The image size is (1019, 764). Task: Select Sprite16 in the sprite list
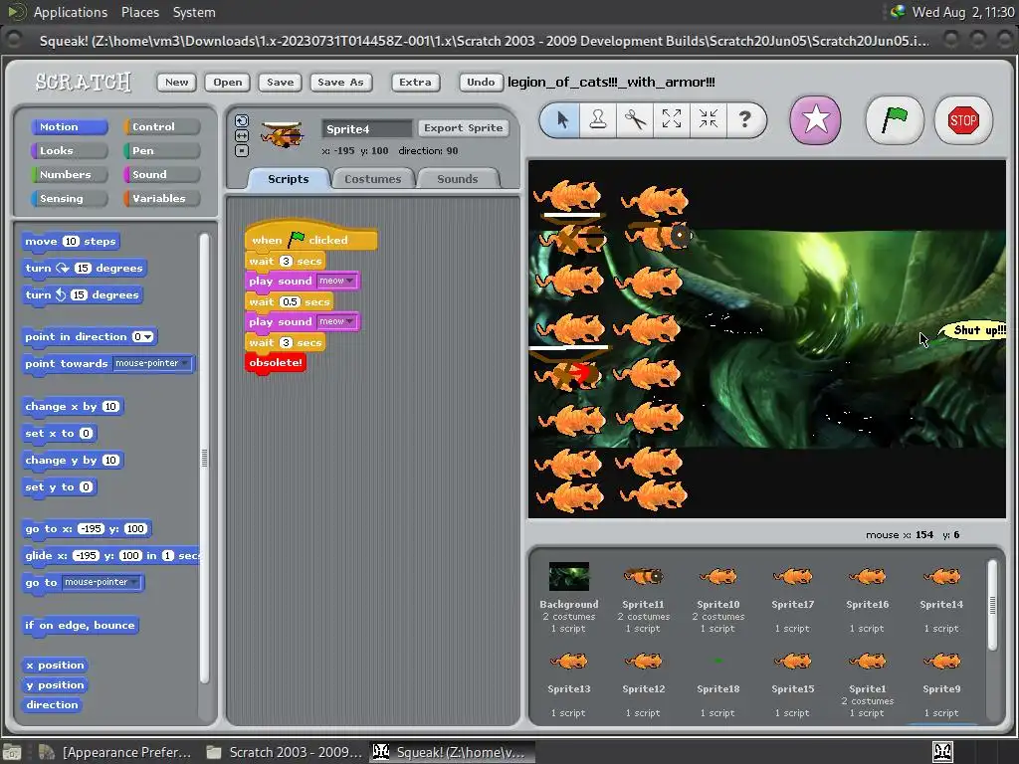tap(868, 597)
